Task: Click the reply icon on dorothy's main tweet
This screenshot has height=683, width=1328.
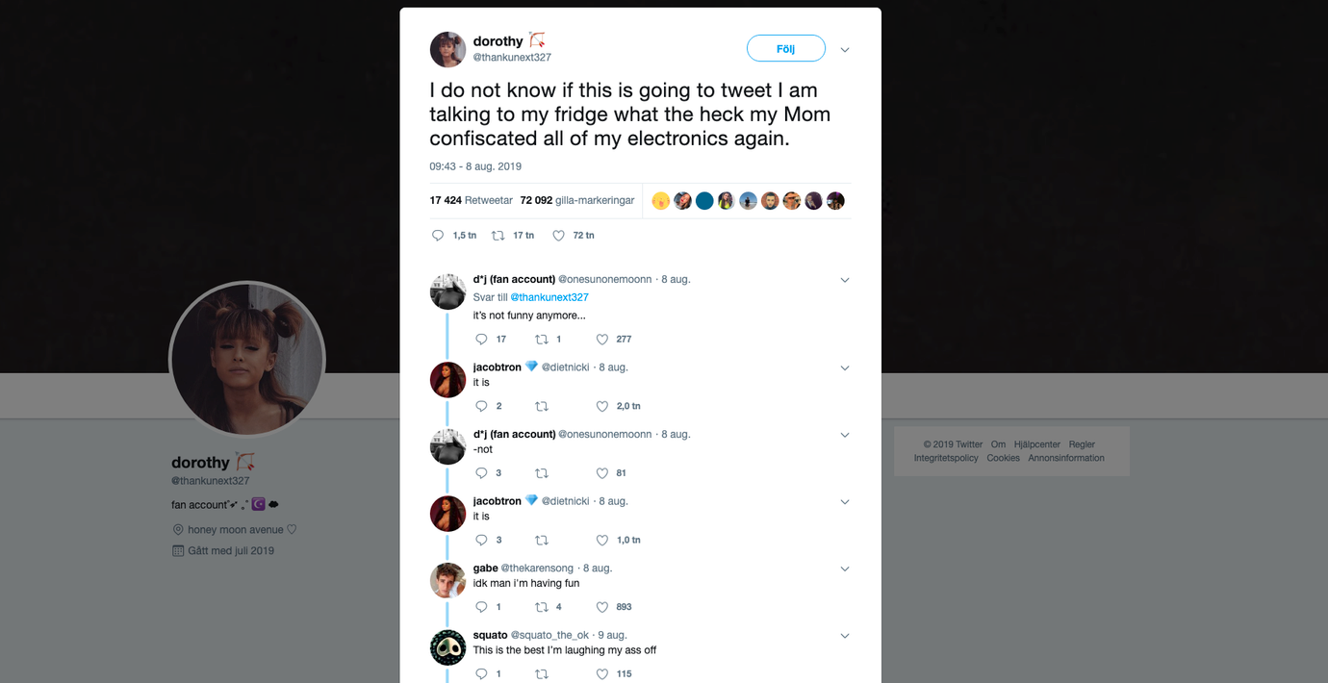Action: tap(438, 236)
